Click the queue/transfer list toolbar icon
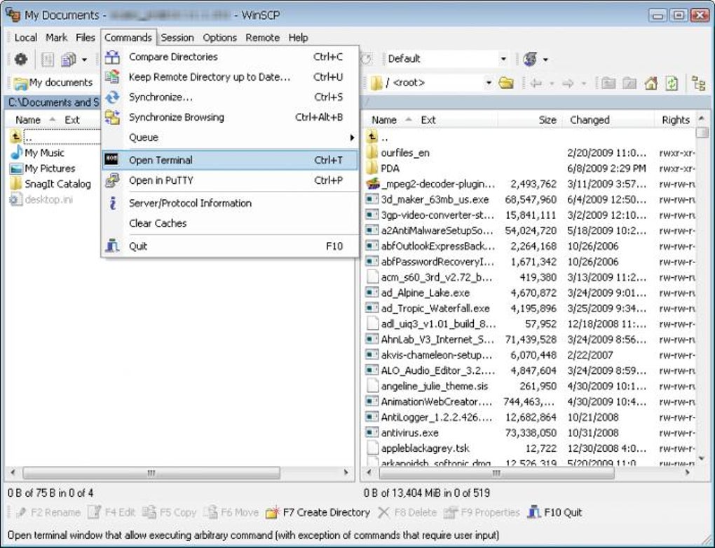The width and height of the screenshot is (715, 548). (48, 59)
